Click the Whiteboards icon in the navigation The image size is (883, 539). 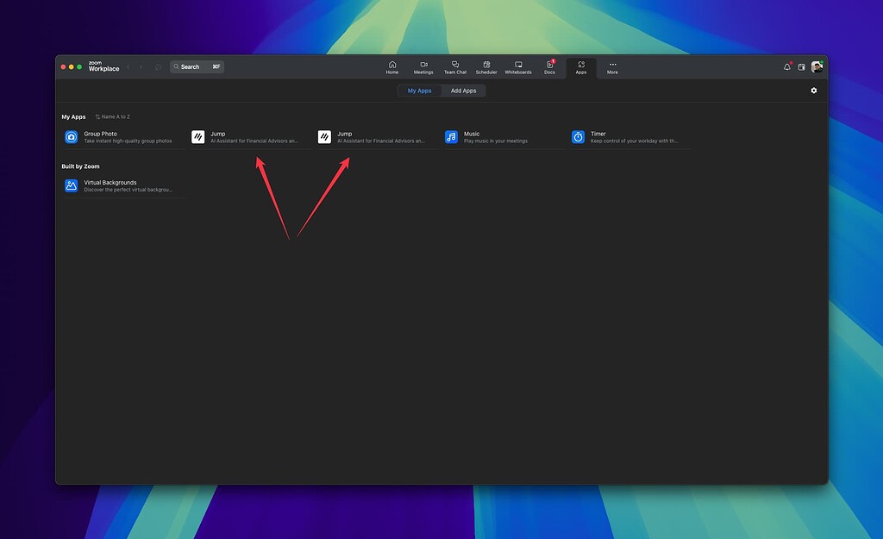coord(517,67)
